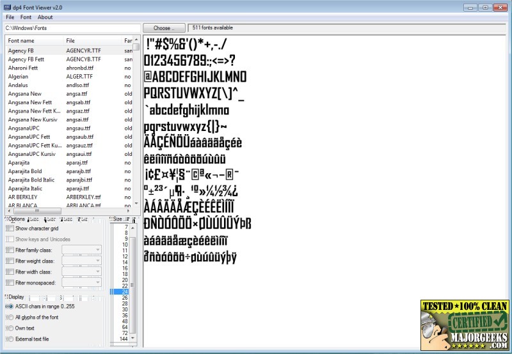
Task: Click the fonts folder path field
Action: tap(72, 28)
